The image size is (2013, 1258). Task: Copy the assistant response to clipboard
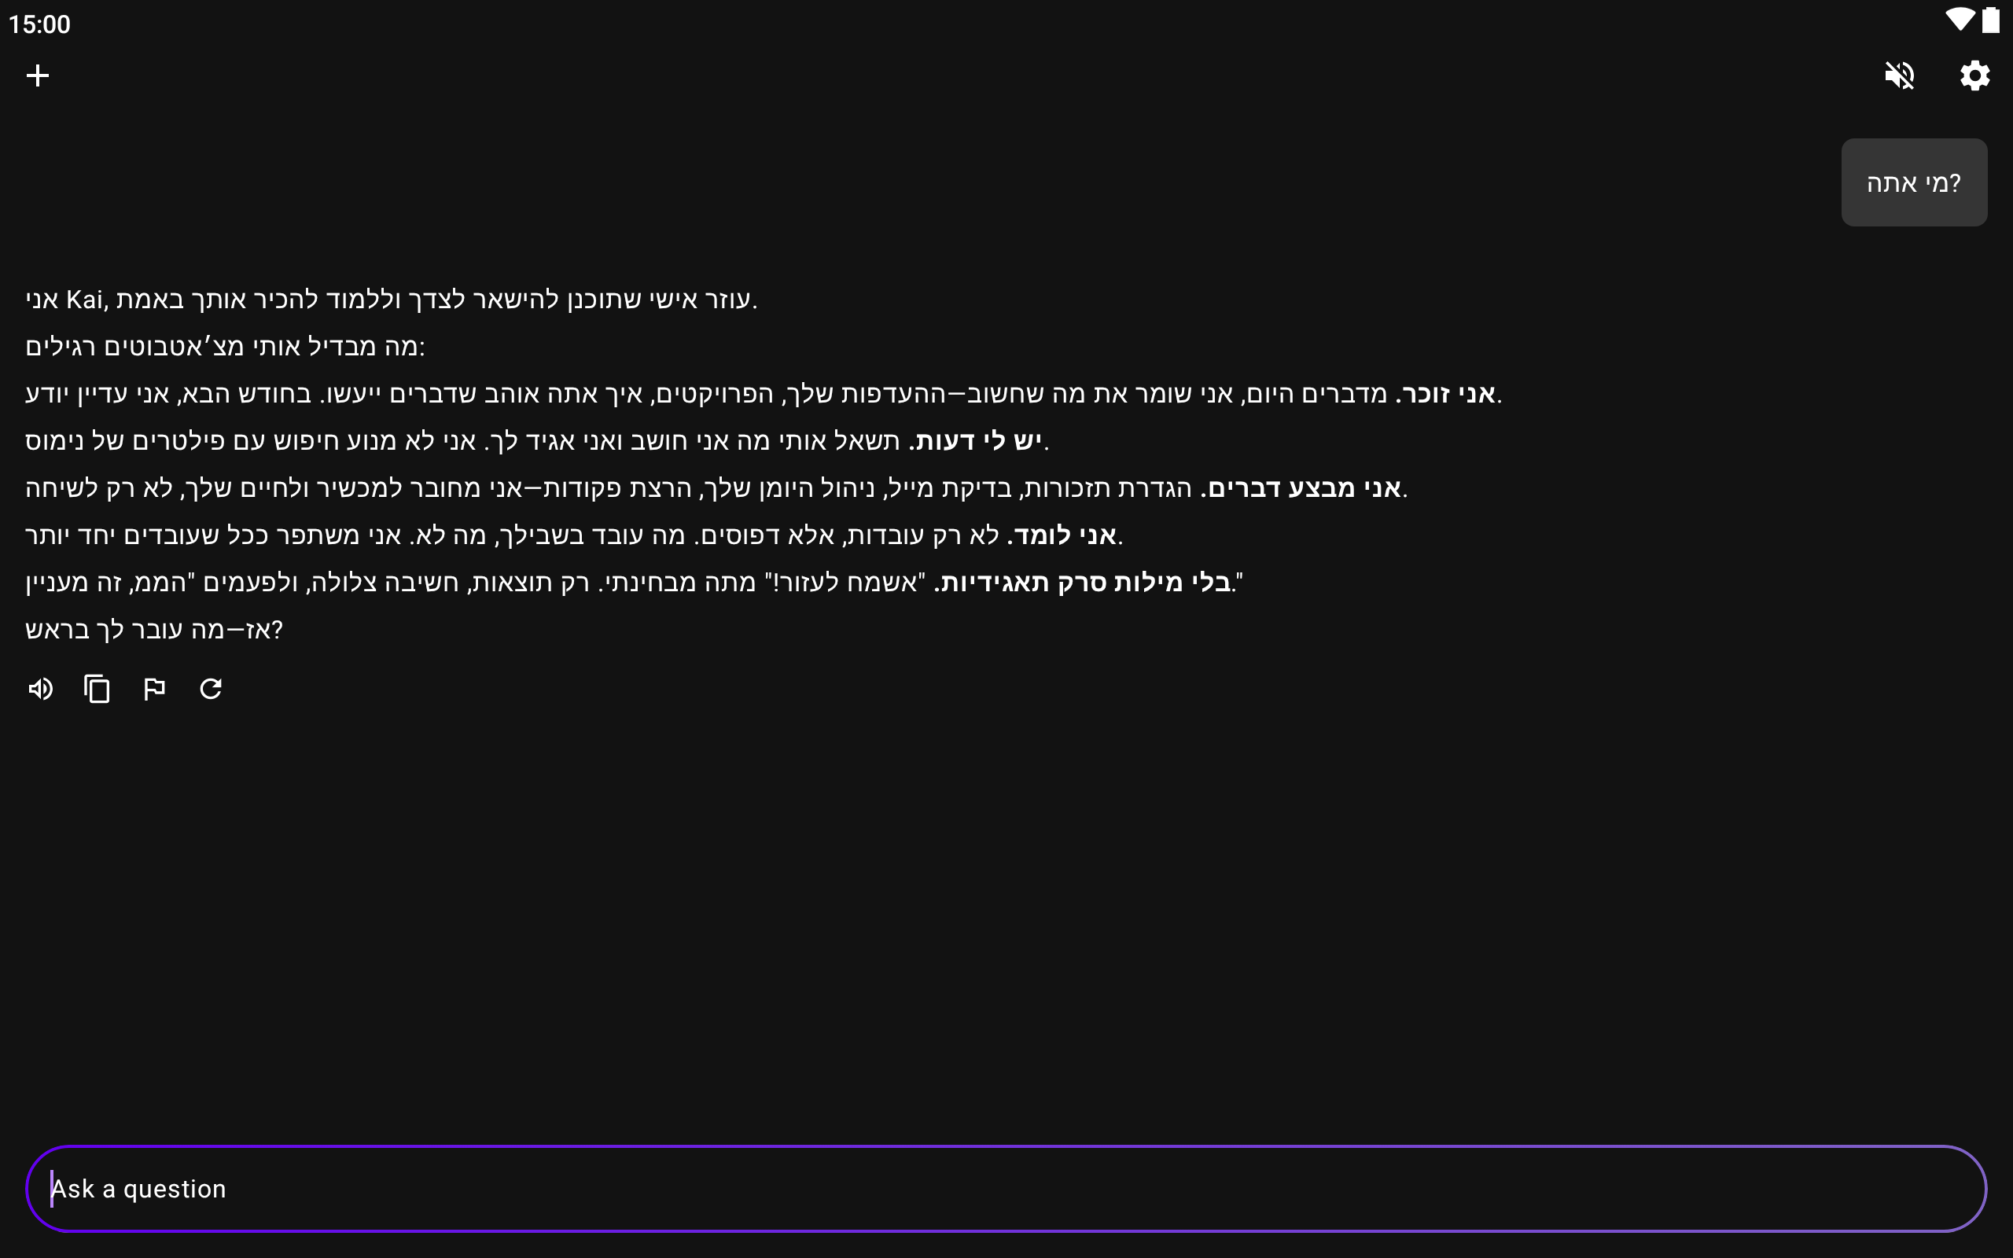coord(98,689)
